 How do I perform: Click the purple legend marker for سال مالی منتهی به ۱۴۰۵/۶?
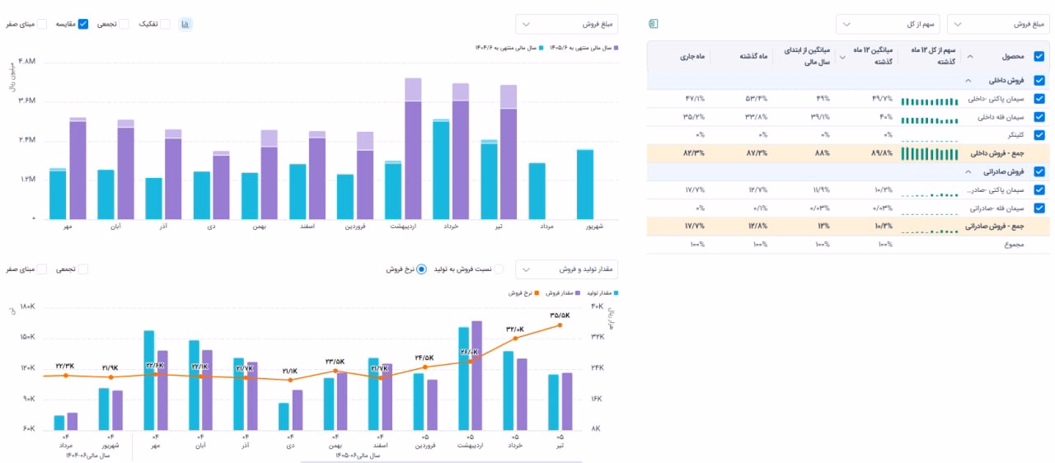tap(616, 48)
